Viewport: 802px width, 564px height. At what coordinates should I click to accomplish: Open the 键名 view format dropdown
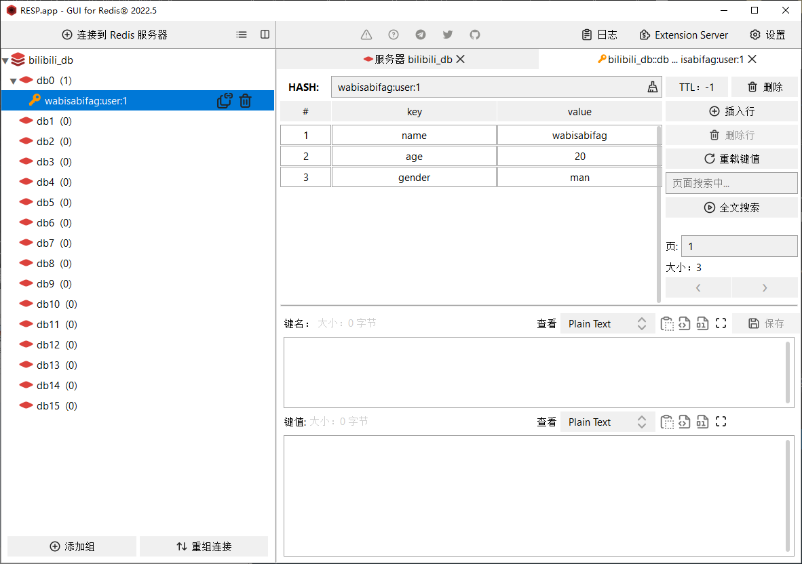tap(608, 324)
